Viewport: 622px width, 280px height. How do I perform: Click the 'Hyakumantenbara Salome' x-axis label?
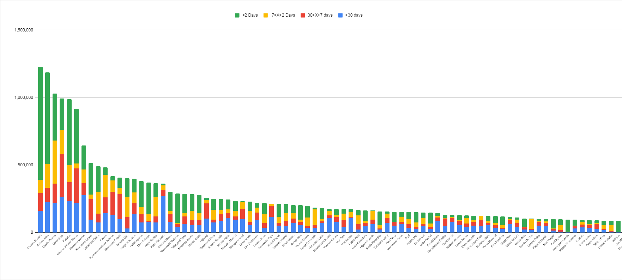click(x=102, y=247)
